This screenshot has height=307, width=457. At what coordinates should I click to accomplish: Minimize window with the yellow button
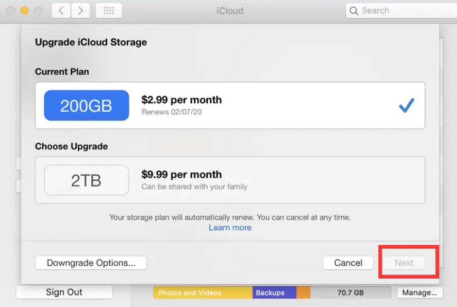(x=24, y=11)
